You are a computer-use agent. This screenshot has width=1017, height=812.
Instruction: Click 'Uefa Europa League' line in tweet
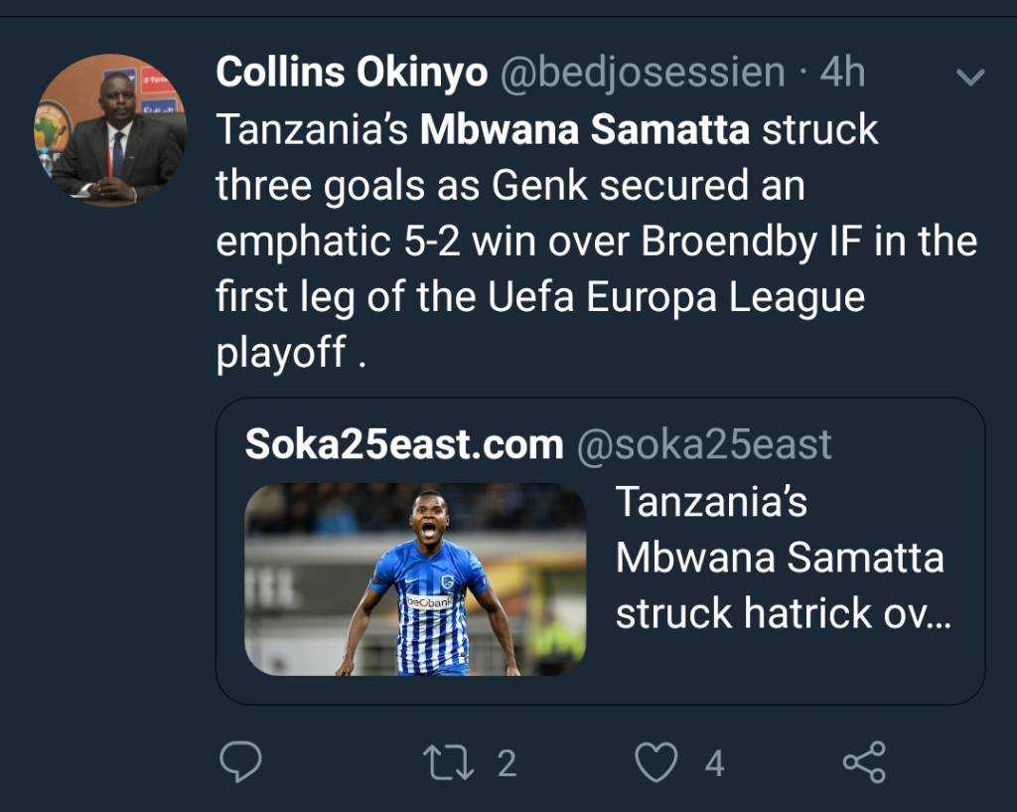click(675, 297)
